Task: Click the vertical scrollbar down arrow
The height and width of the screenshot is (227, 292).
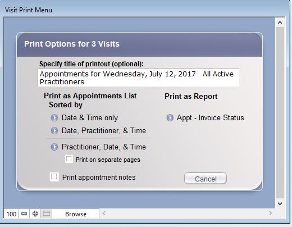Action: (280, 203)
